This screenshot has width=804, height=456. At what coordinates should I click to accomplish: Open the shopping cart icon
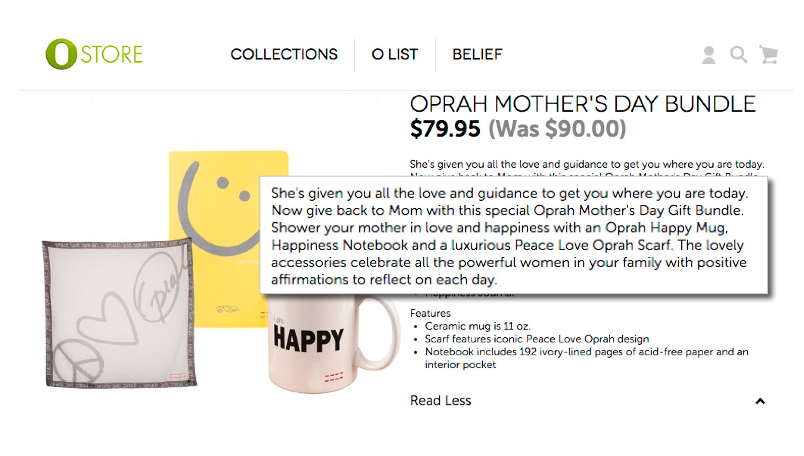tap(769, 55)
